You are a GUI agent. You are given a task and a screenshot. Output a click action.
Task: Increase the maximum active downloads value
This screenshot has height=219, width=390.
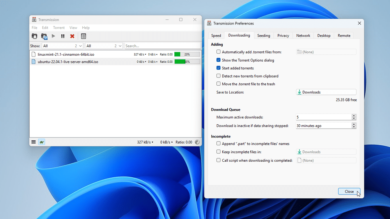[x=354, y=116]
